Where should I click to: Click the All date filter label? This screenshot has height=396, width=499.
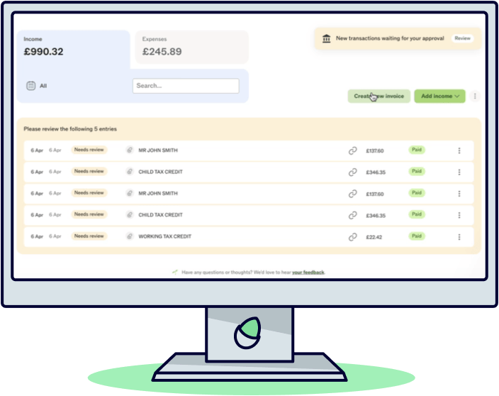pos(43,86)
